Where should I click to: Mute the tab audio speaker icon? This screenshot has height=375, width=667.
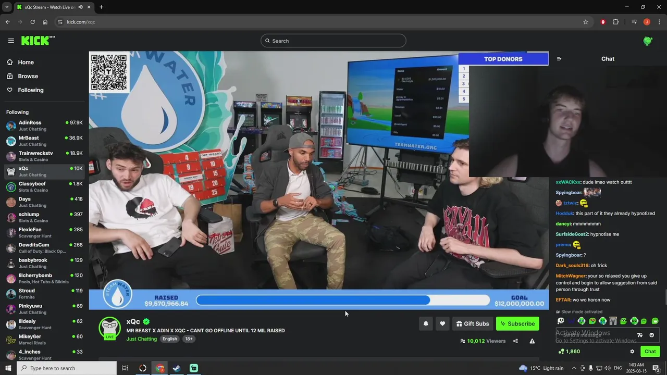point(80,7)
